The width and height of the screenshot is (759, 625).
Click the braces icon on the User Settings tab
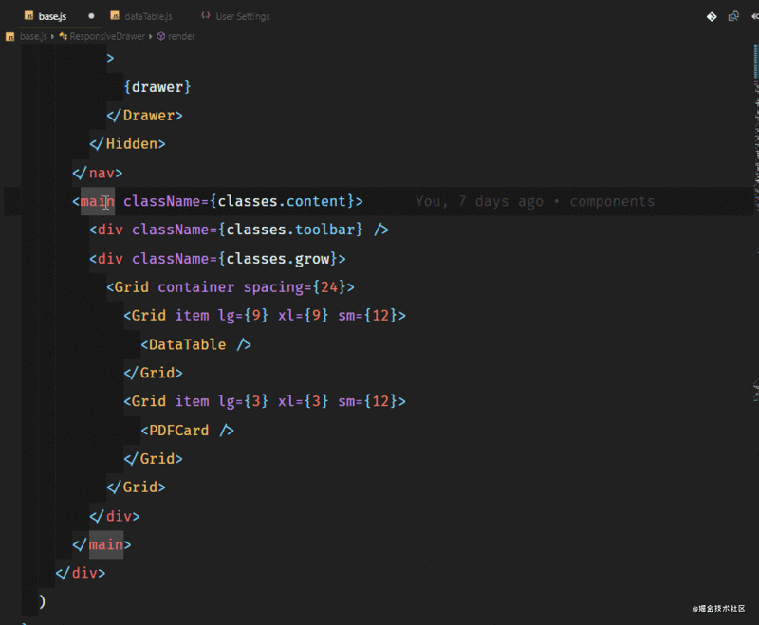point(206,15)
